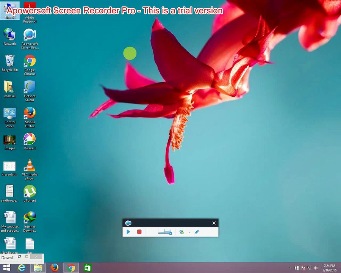
Task: Select the This PC desktop icon
Action: (10, 11)
